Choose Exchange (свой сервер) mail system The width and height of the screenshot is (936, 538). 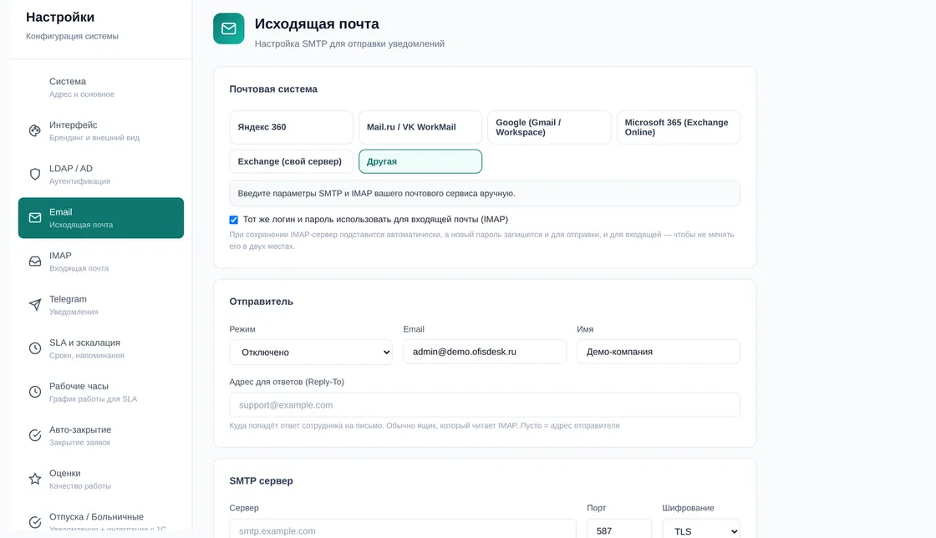pyautogui.click(x=291, y=161)
